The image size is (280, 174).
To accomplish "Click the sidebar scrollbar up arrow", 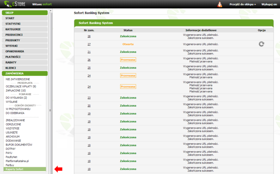I will [50, 10].
